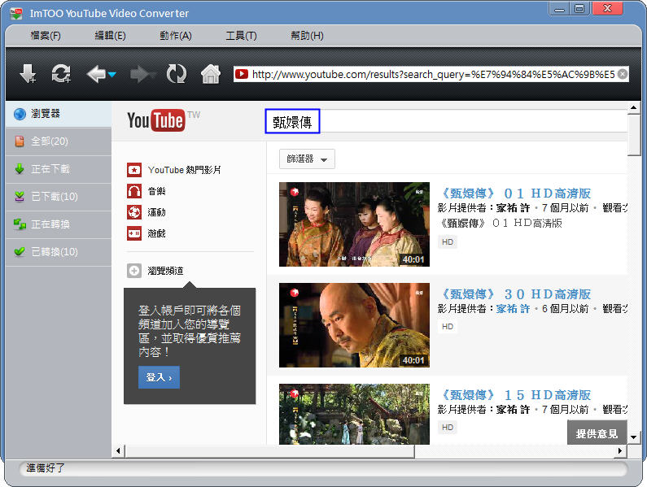Clear the URL with the X icon

click(x=623, y=74)
